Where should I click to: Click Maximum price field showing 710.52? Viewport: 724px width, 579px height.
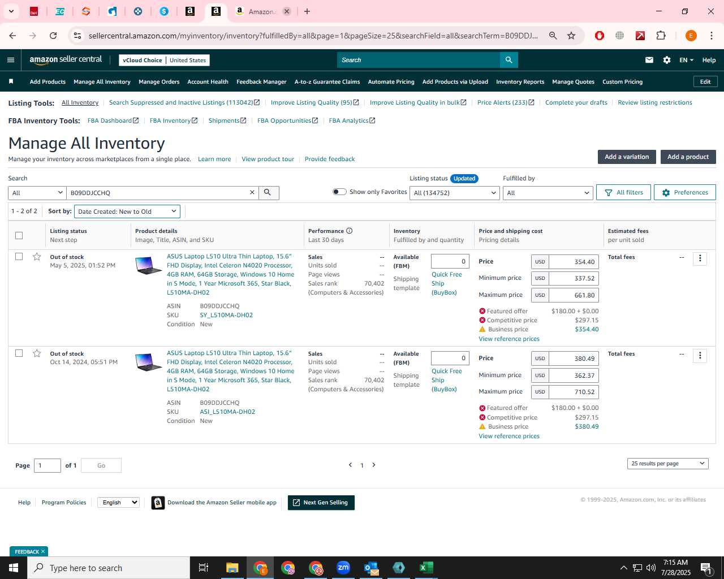click(574, 392)
